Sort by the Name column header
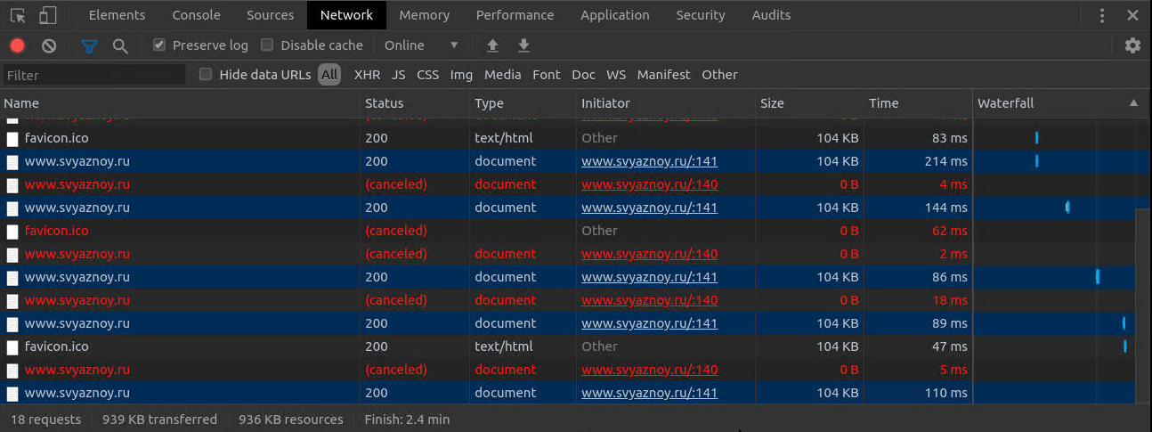Viewport: 1152px width, 432px height. pyautogui.click(x=181, y=103)
